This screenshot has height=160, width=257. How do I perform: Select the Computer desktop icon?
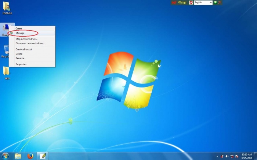5,30
